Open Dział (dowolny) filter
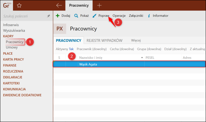The image size is (206, 122). (x=175, y=49)
